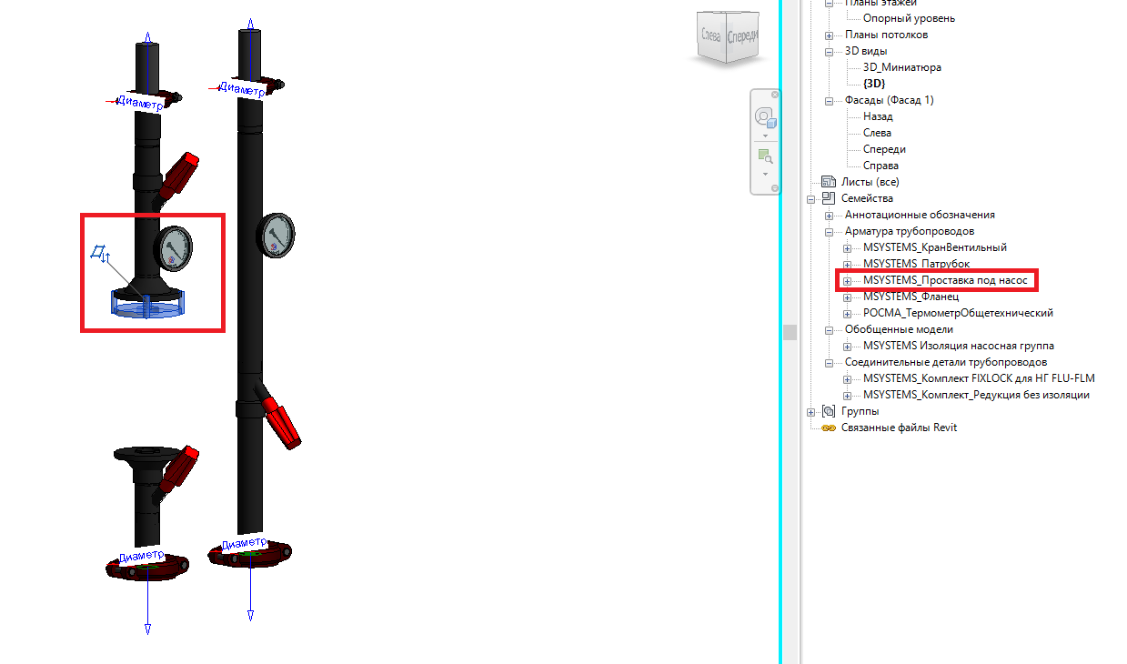Click the Связанные файлы Revit link icon

click(828, 428)
